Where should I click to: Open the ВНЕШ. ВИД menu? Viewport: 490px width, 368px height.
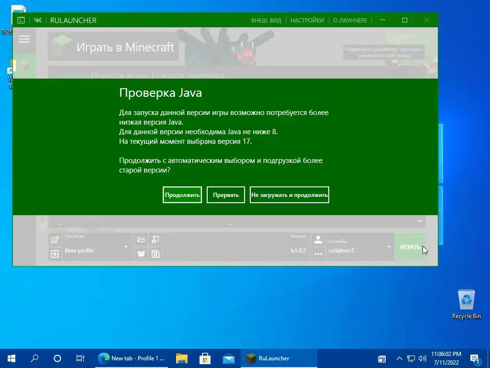coord(266,20)
